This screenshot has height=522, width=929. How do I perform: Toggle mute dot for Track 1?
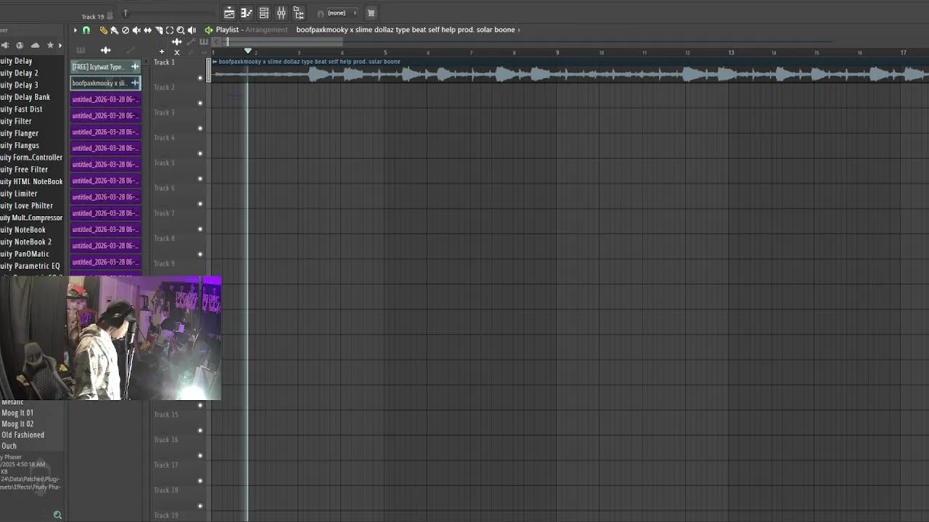200,78
